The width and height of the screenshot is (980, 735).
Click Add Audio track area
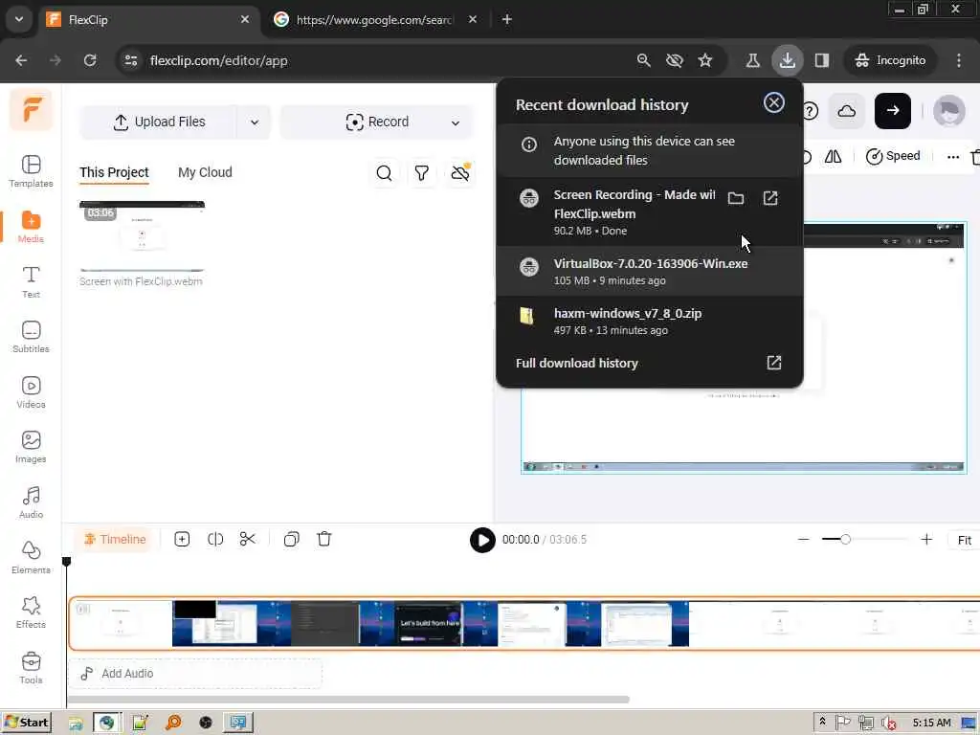pos(195,674)
